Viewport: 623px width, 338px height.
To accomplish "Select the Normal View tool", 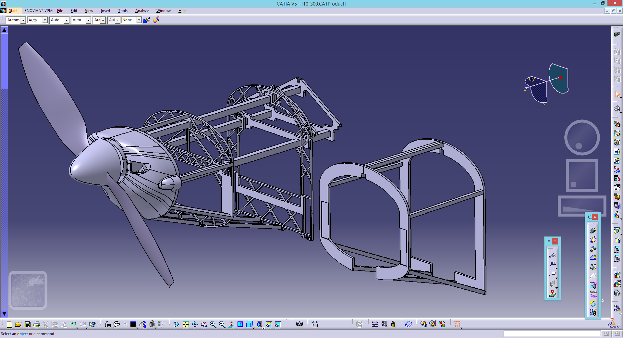I will [231, 324].
